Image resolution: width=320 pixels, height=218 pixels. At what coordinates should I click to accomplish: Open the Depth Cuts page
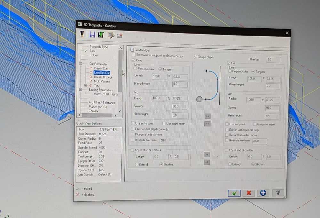tap(101, 69)
